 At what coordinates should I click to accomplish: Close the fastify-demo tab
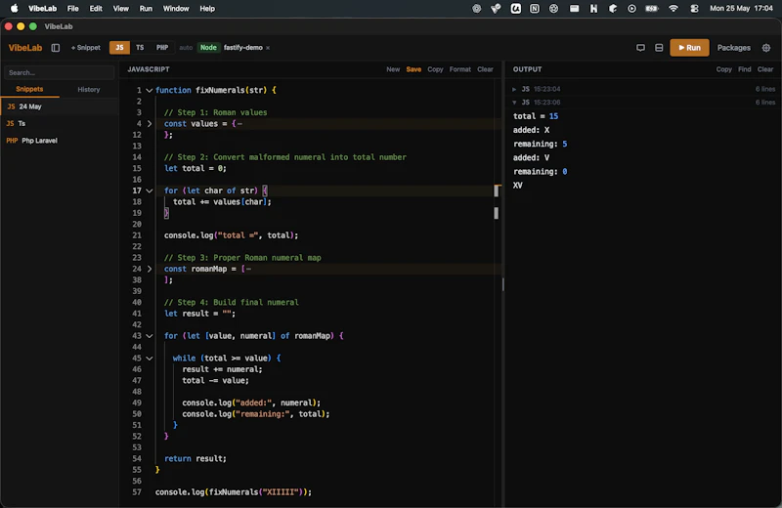coord(268,48)
